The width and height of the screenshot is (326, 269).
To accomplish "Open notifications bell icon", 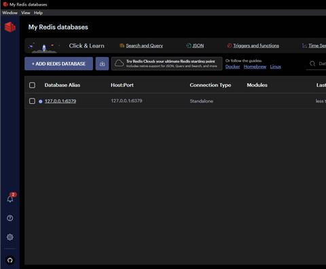I will 10,199.
